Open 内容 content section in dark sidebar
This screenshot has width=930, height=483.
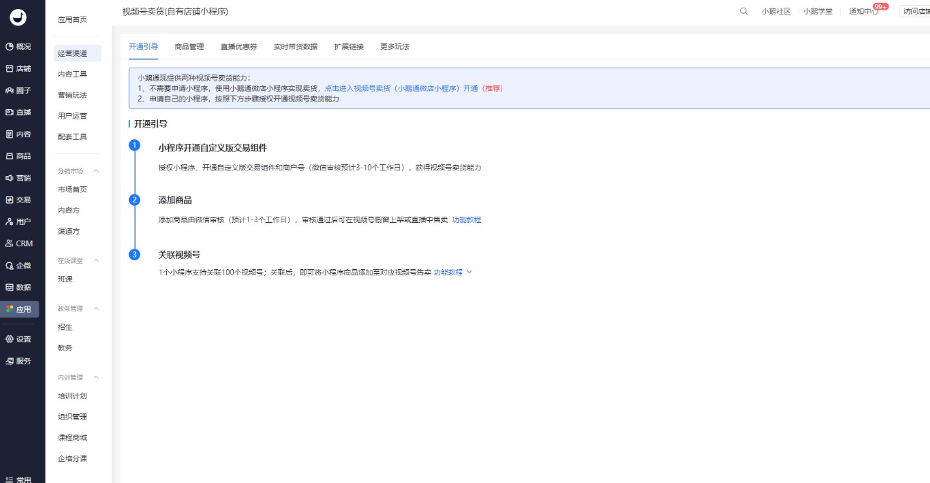19,135
